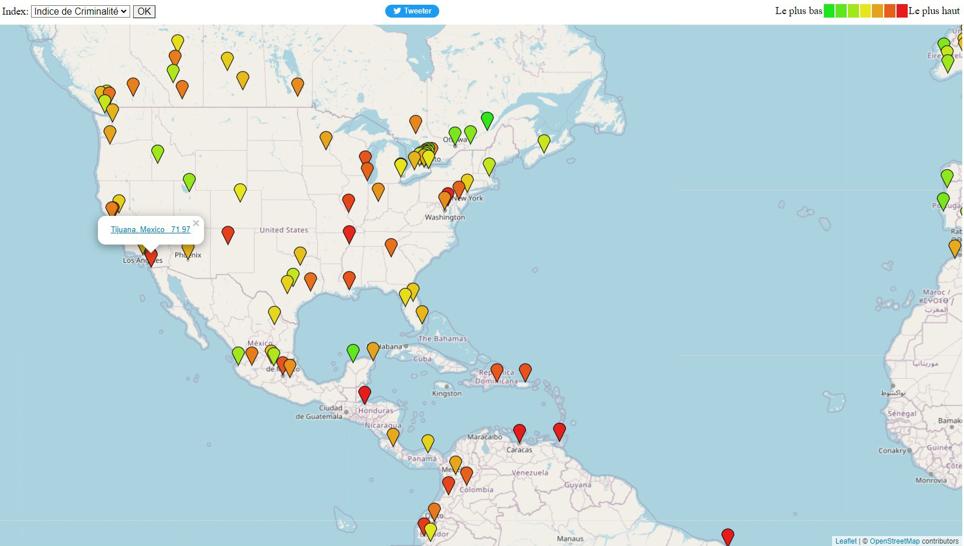Open the OpenStreetMap attribution link

(x=894, y=541)
